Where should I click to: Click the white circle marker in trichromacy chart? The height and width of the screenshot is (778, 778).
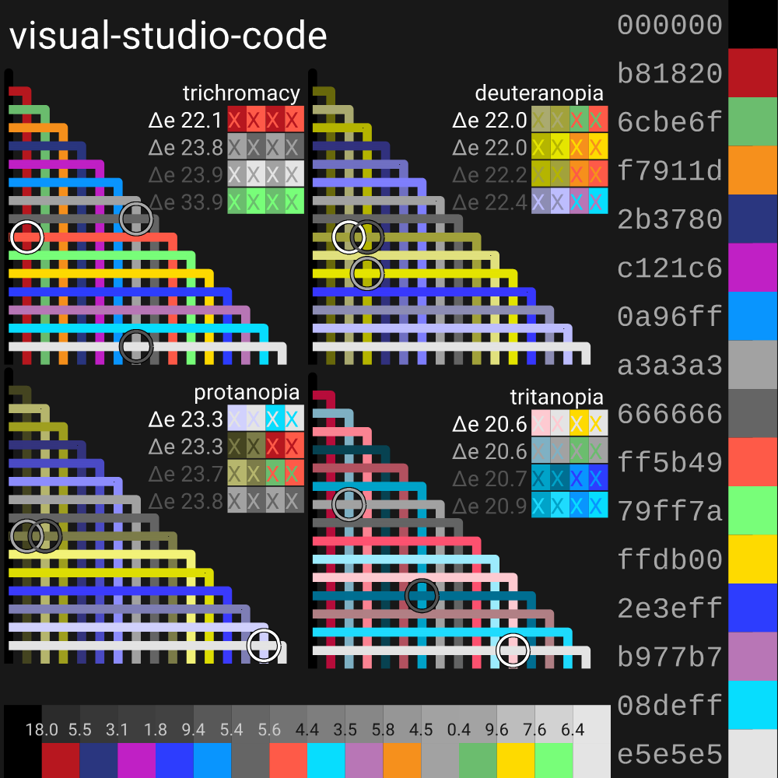point(26,237)
